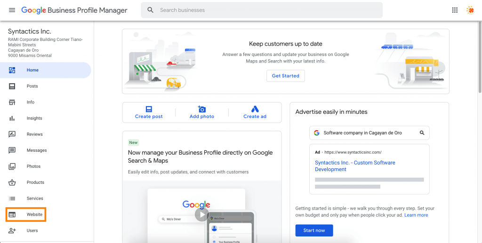Open the Users section label
The height and width of the screenshot is (243, 482).
click(32, 230)
